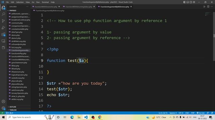Change indentation via Spaces: 4
The height and width of the screenshot is (120, 215).
coord(173,113)
